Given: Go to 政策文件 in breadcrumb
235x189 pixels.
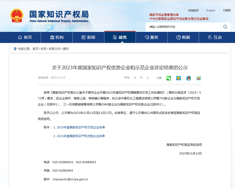Looking at the screenshot, I should click(x=54, y=49).
